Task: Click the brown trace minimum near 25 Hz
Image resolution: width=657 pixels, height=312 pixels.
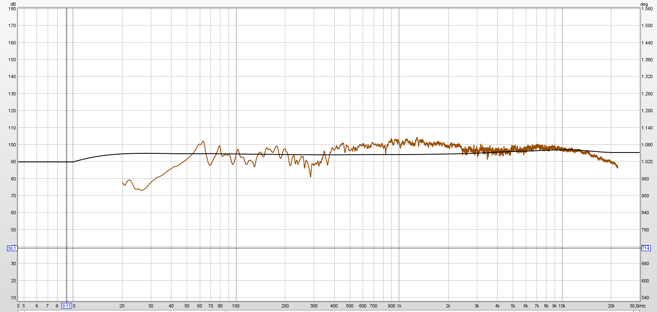Action: [141, 190]
